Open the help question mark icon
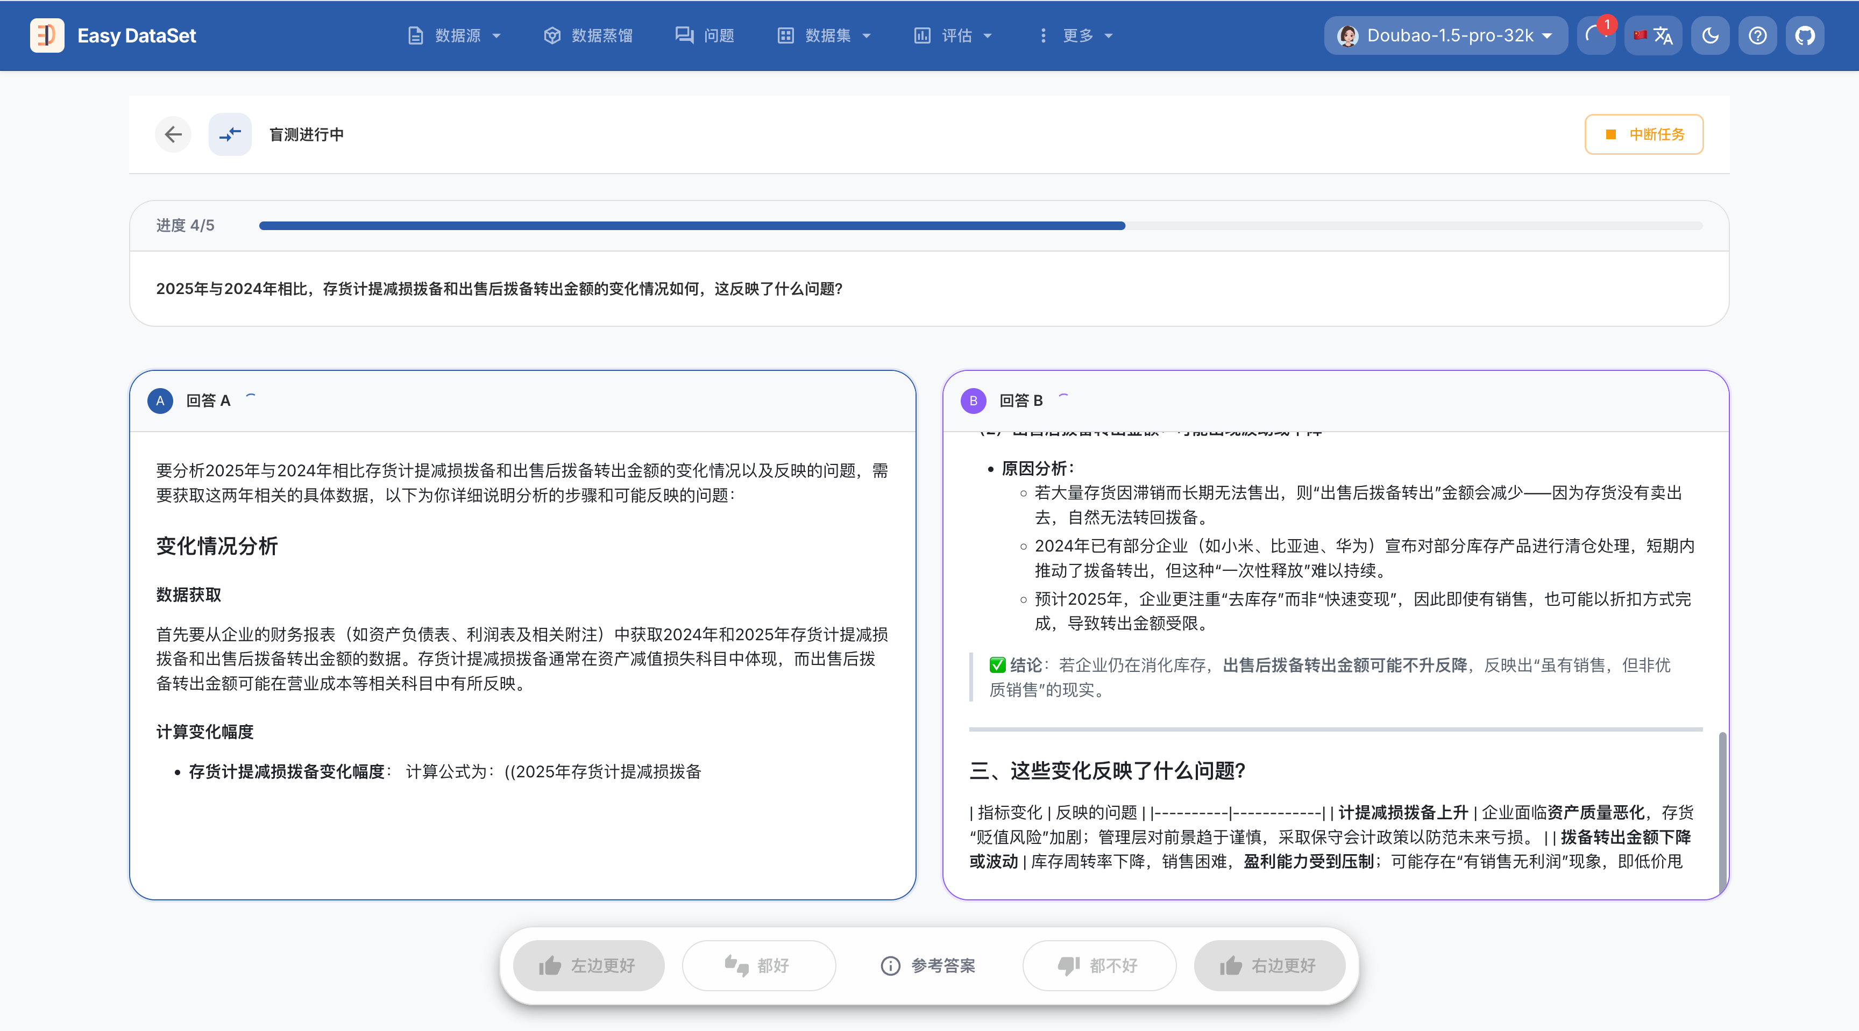The image size is (1859, 1031). [x=1757, y=35]
